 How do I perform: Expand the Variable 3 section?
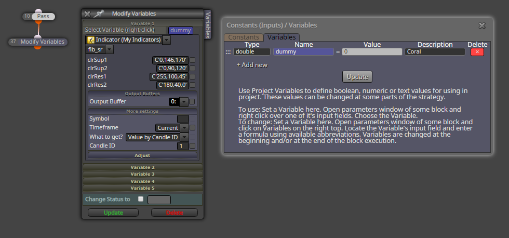(142, 174)
